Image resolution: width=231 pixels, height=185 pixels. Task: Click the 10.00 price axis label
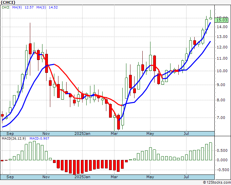point(222,71)
